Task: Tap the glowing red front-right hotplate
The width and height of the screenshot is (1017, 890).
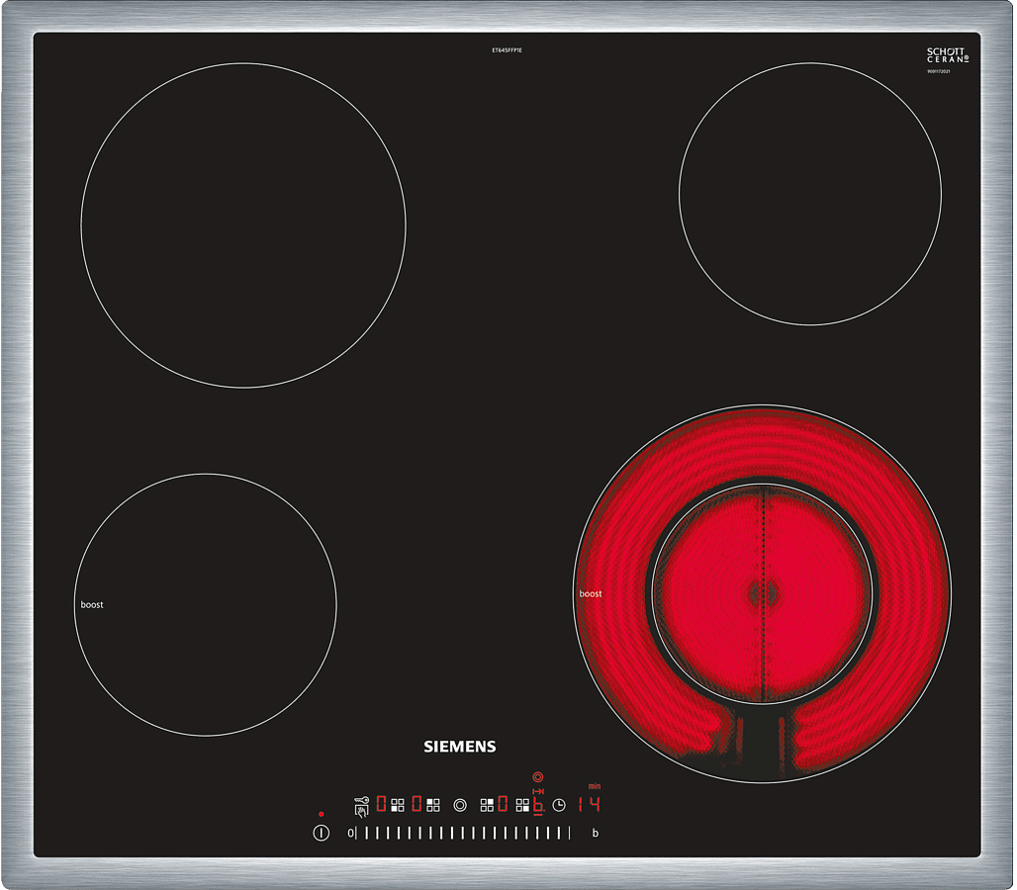Action: [x=762, y=593]
